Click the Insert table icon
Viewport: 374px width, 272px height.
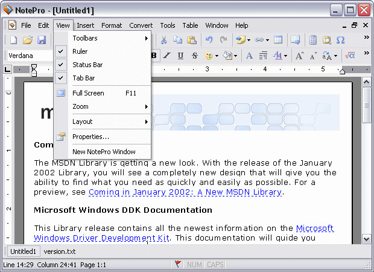(x=278, y=40)
